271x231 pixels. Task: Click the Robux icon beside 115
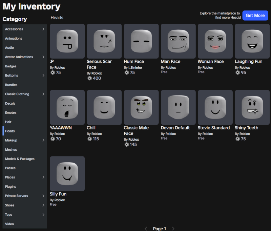[x=89, y=139]
